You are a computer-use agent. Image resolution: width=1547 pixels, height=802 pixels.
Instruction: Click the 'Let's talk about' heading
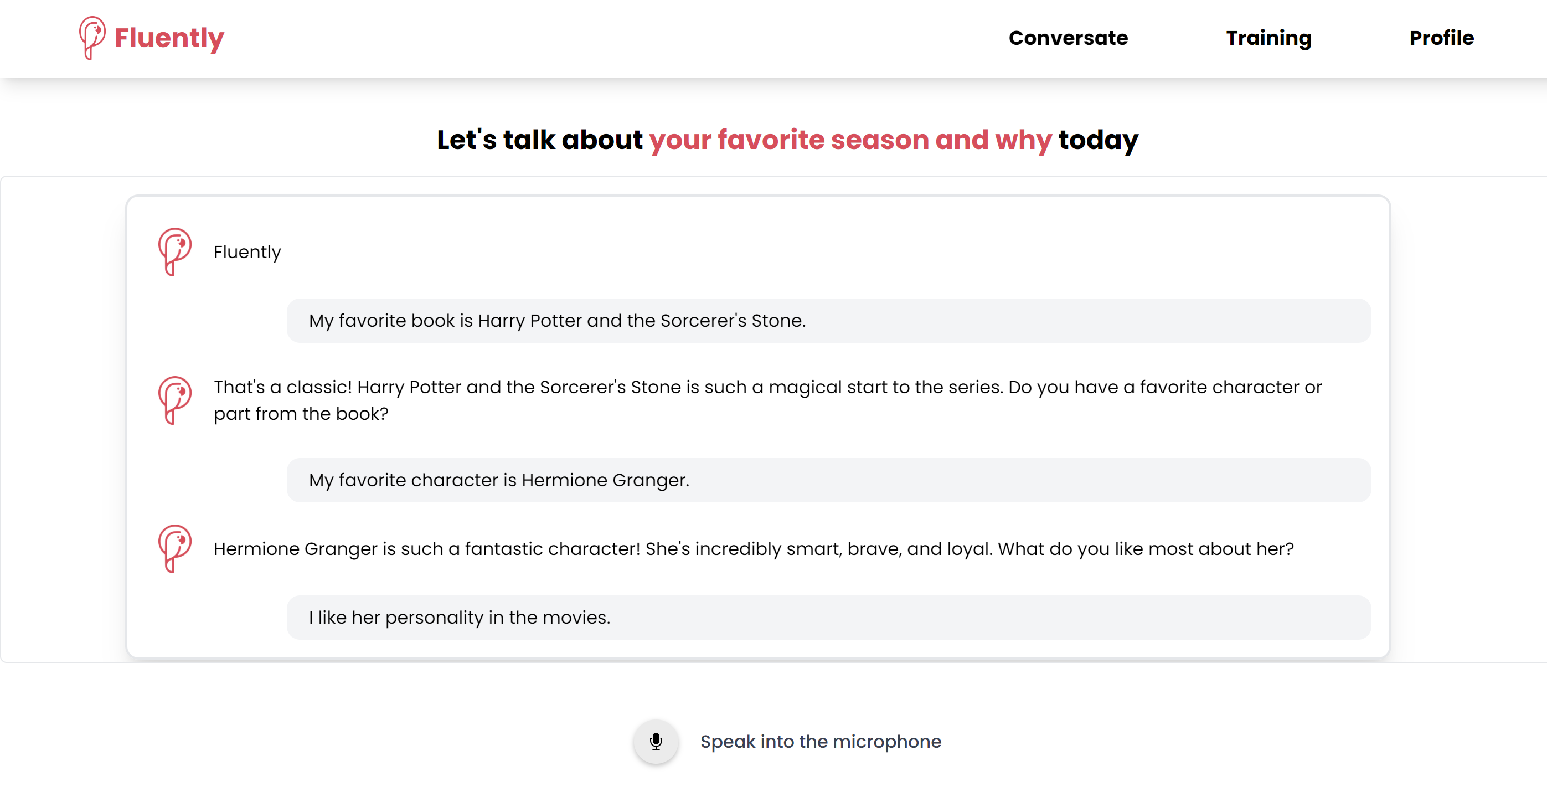[539, 140]
